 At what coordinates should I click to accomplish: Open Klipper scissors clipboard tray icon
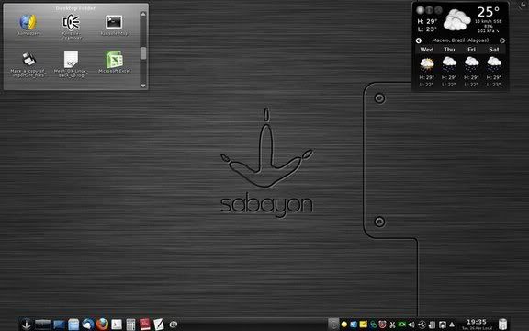(392, 325)
